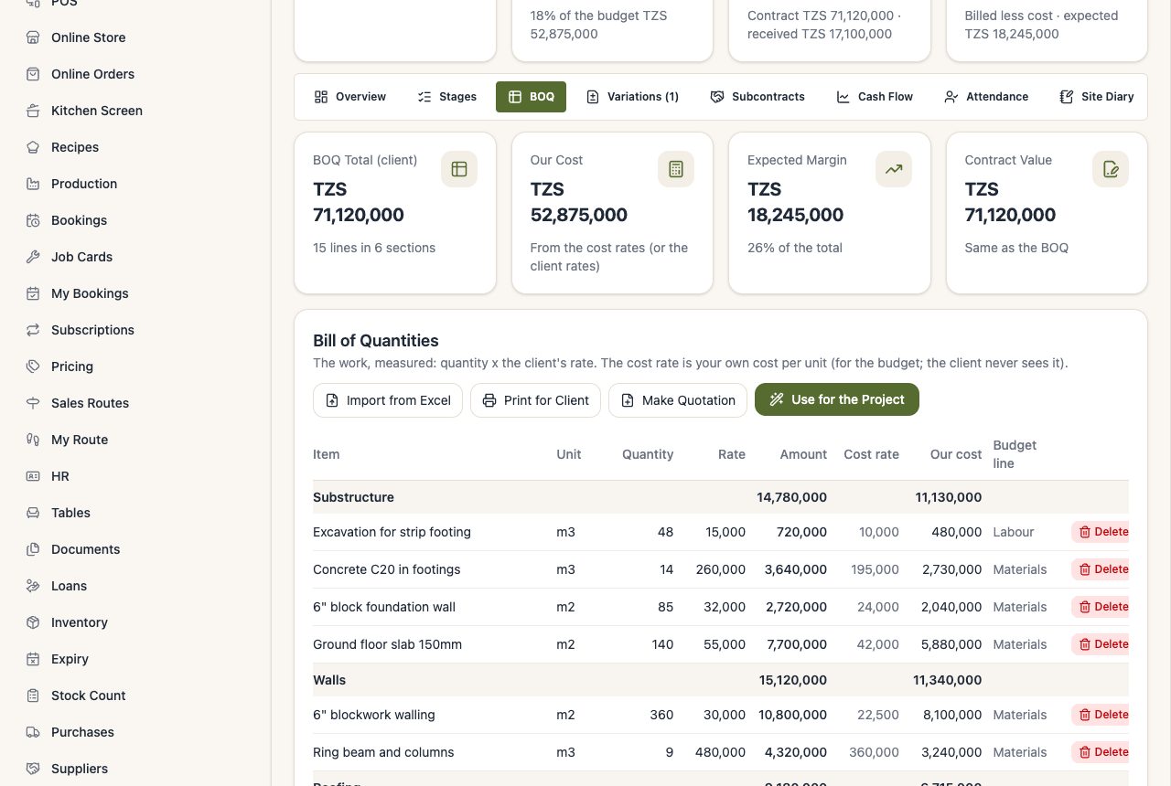Click the Contract Value edit icon

1111,169
